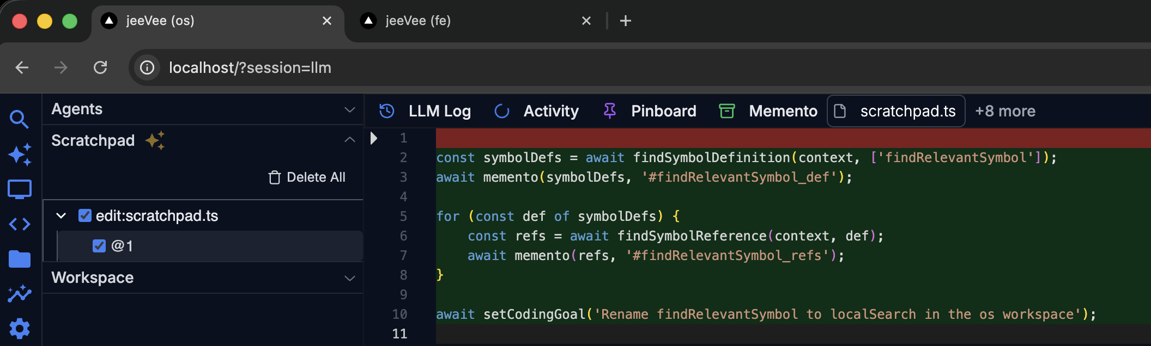Click line number 11 in the gutter
Screen dimensions: 1151x346
tap(399, 334)
